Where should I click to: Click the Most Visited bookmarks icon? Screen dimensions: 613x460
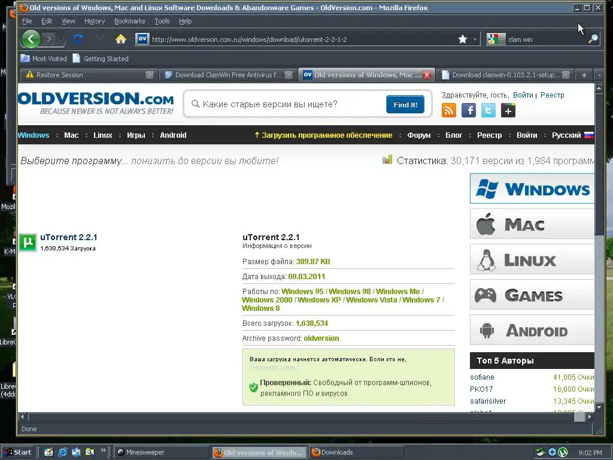pos(25,58)
